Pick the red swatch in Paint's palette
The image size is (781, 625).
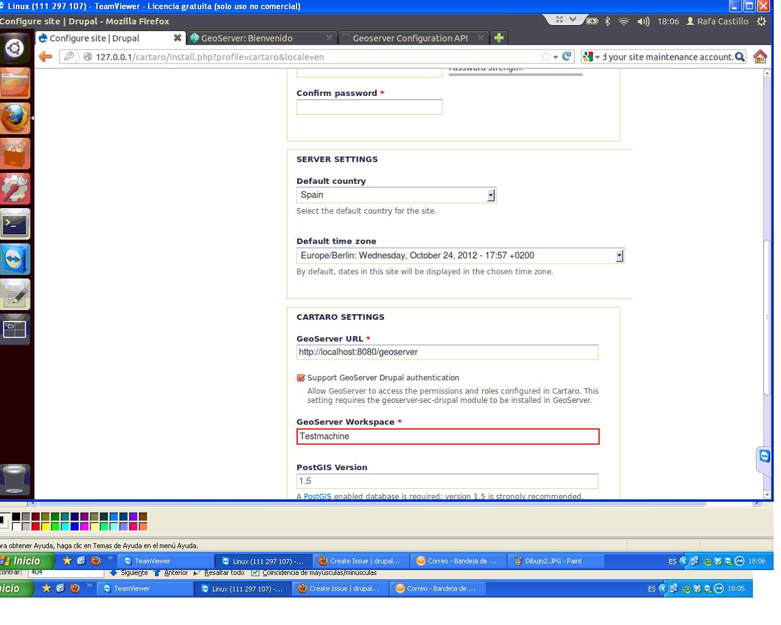pyautogui.click(x=36, y=526)
